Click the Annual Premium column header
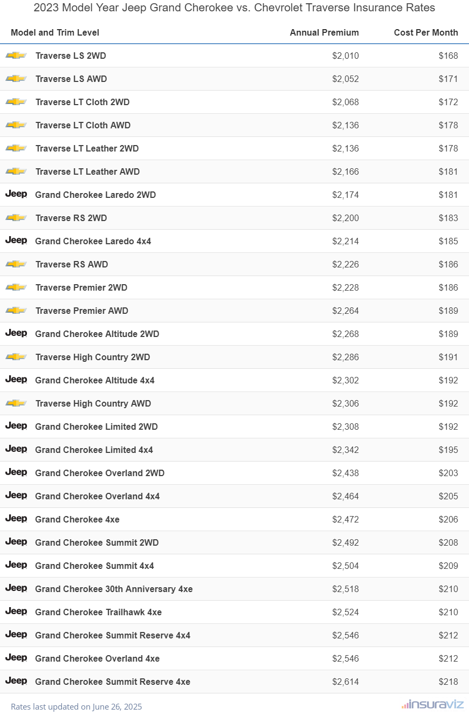The image size is (469, 715). click(x=325, y=32)
